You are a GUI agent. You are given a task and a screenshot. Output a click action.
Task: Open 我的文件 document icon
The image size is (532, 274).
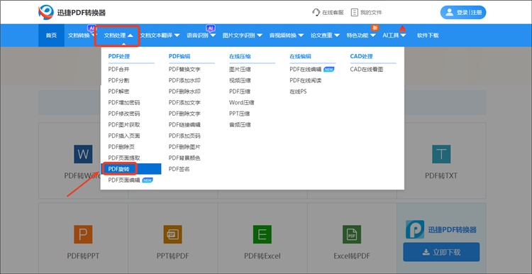coord(354,13)
